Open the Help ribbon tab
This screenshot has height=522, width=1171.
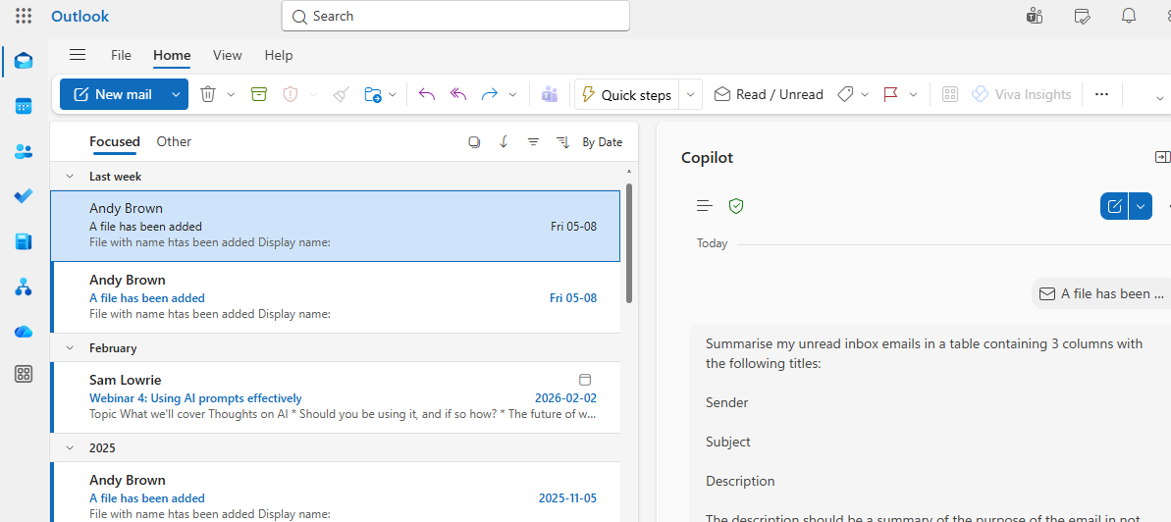(279, 55)
